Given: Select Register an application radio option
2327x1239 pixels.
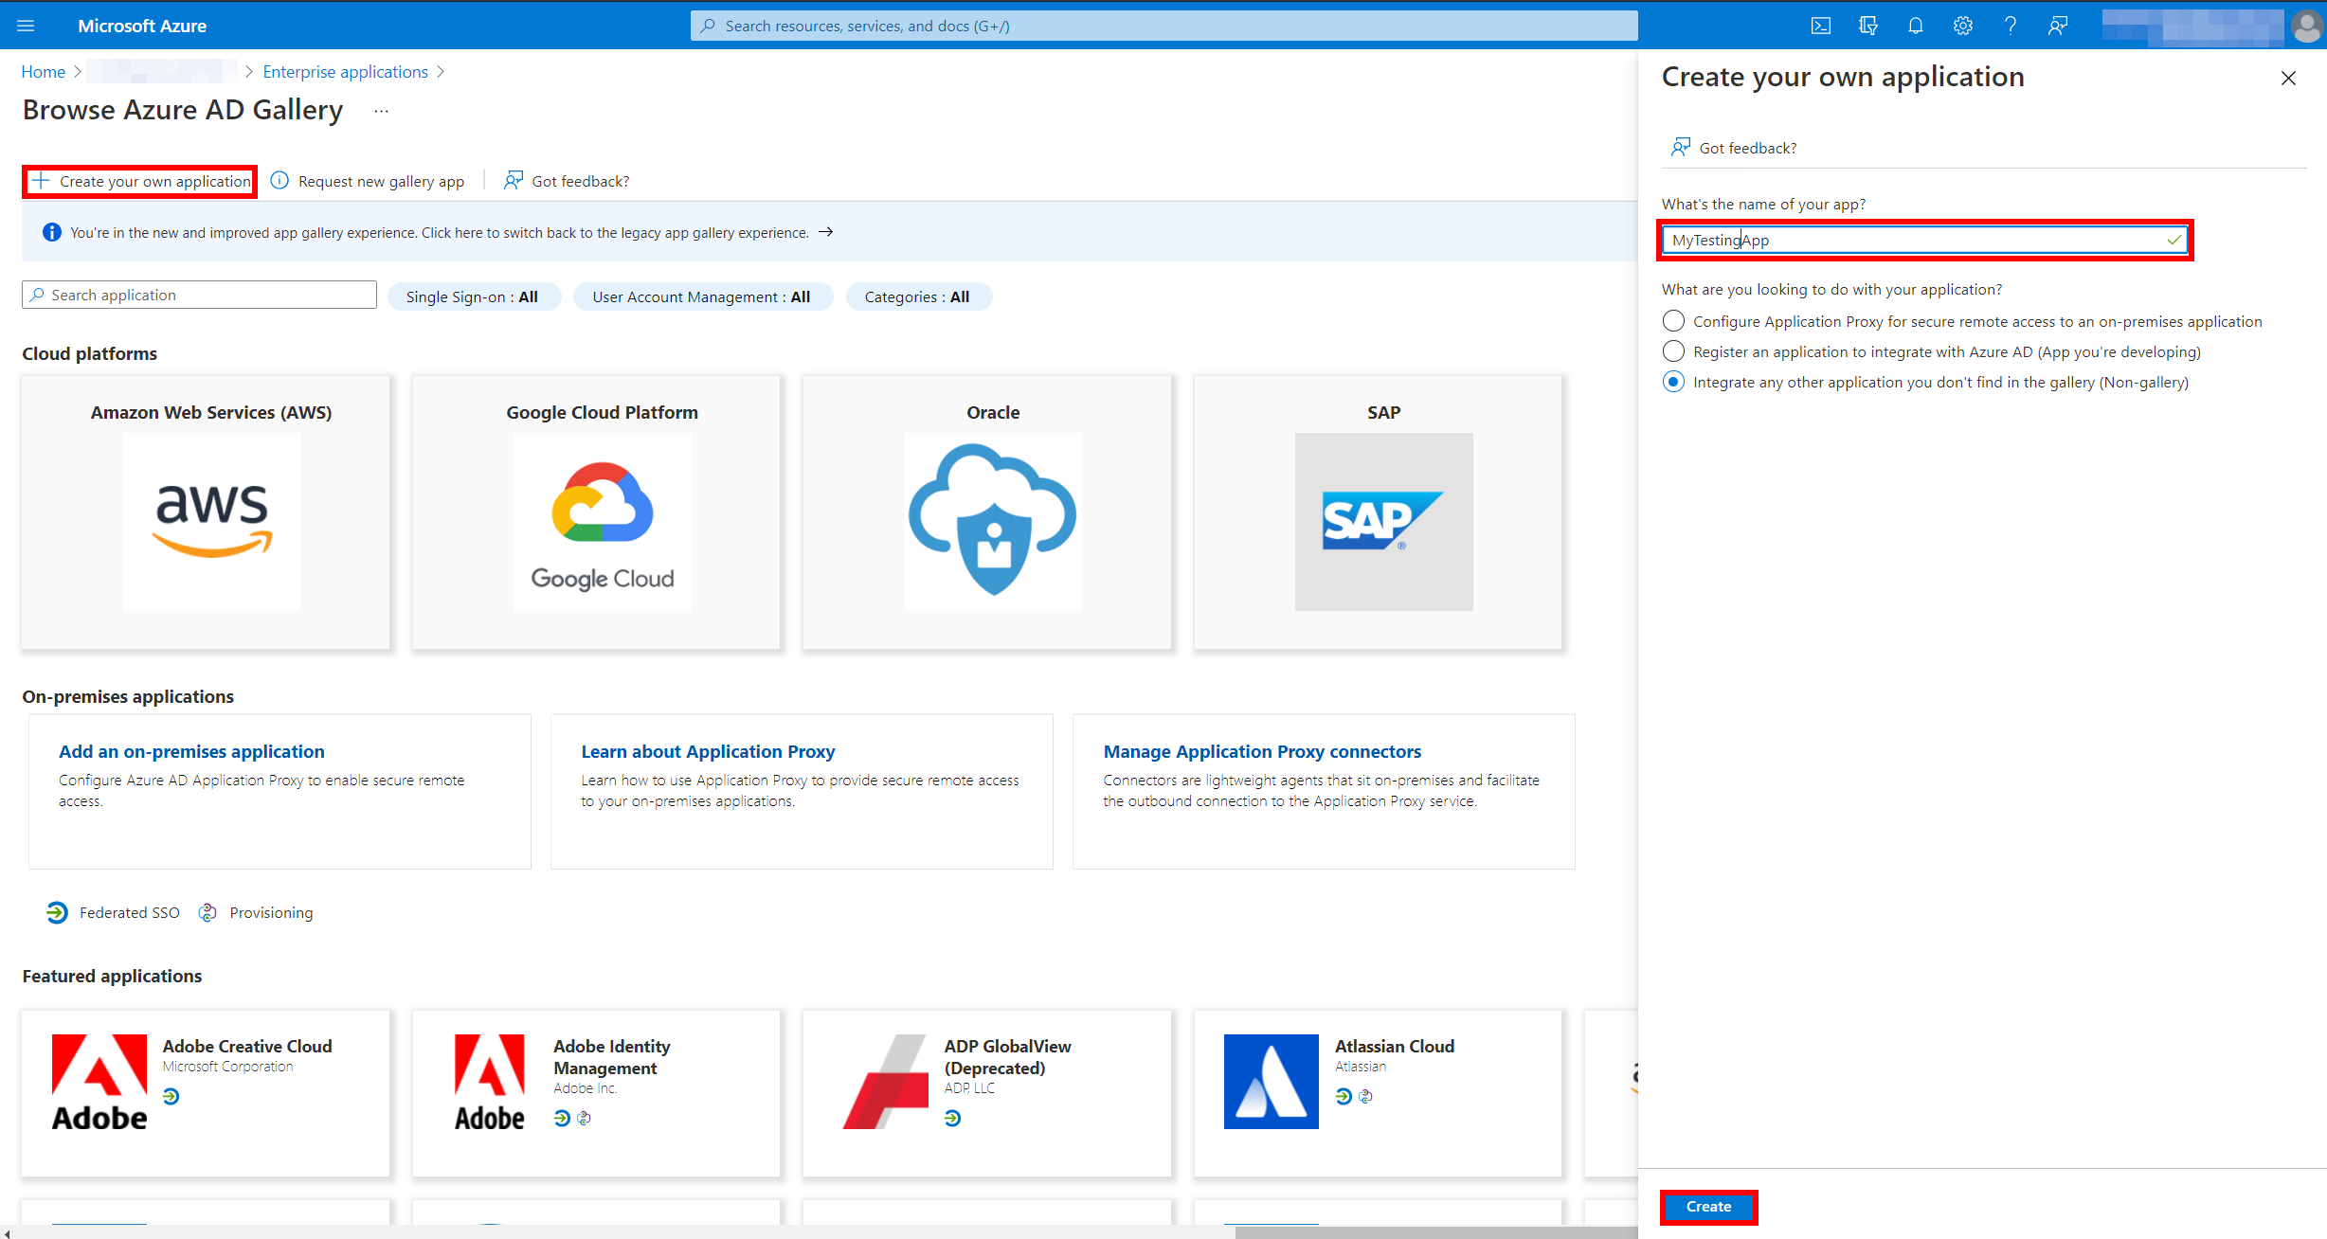Looking at the screenshot, I should click(1673, 351).
